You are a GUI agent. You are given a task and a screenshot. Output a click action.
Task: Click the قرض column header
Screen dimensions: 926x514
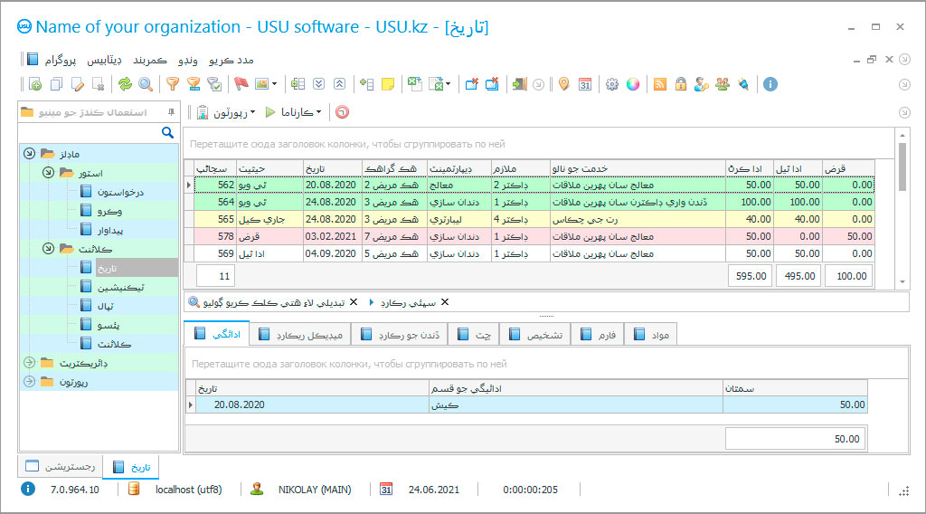(x=848, y=168)
